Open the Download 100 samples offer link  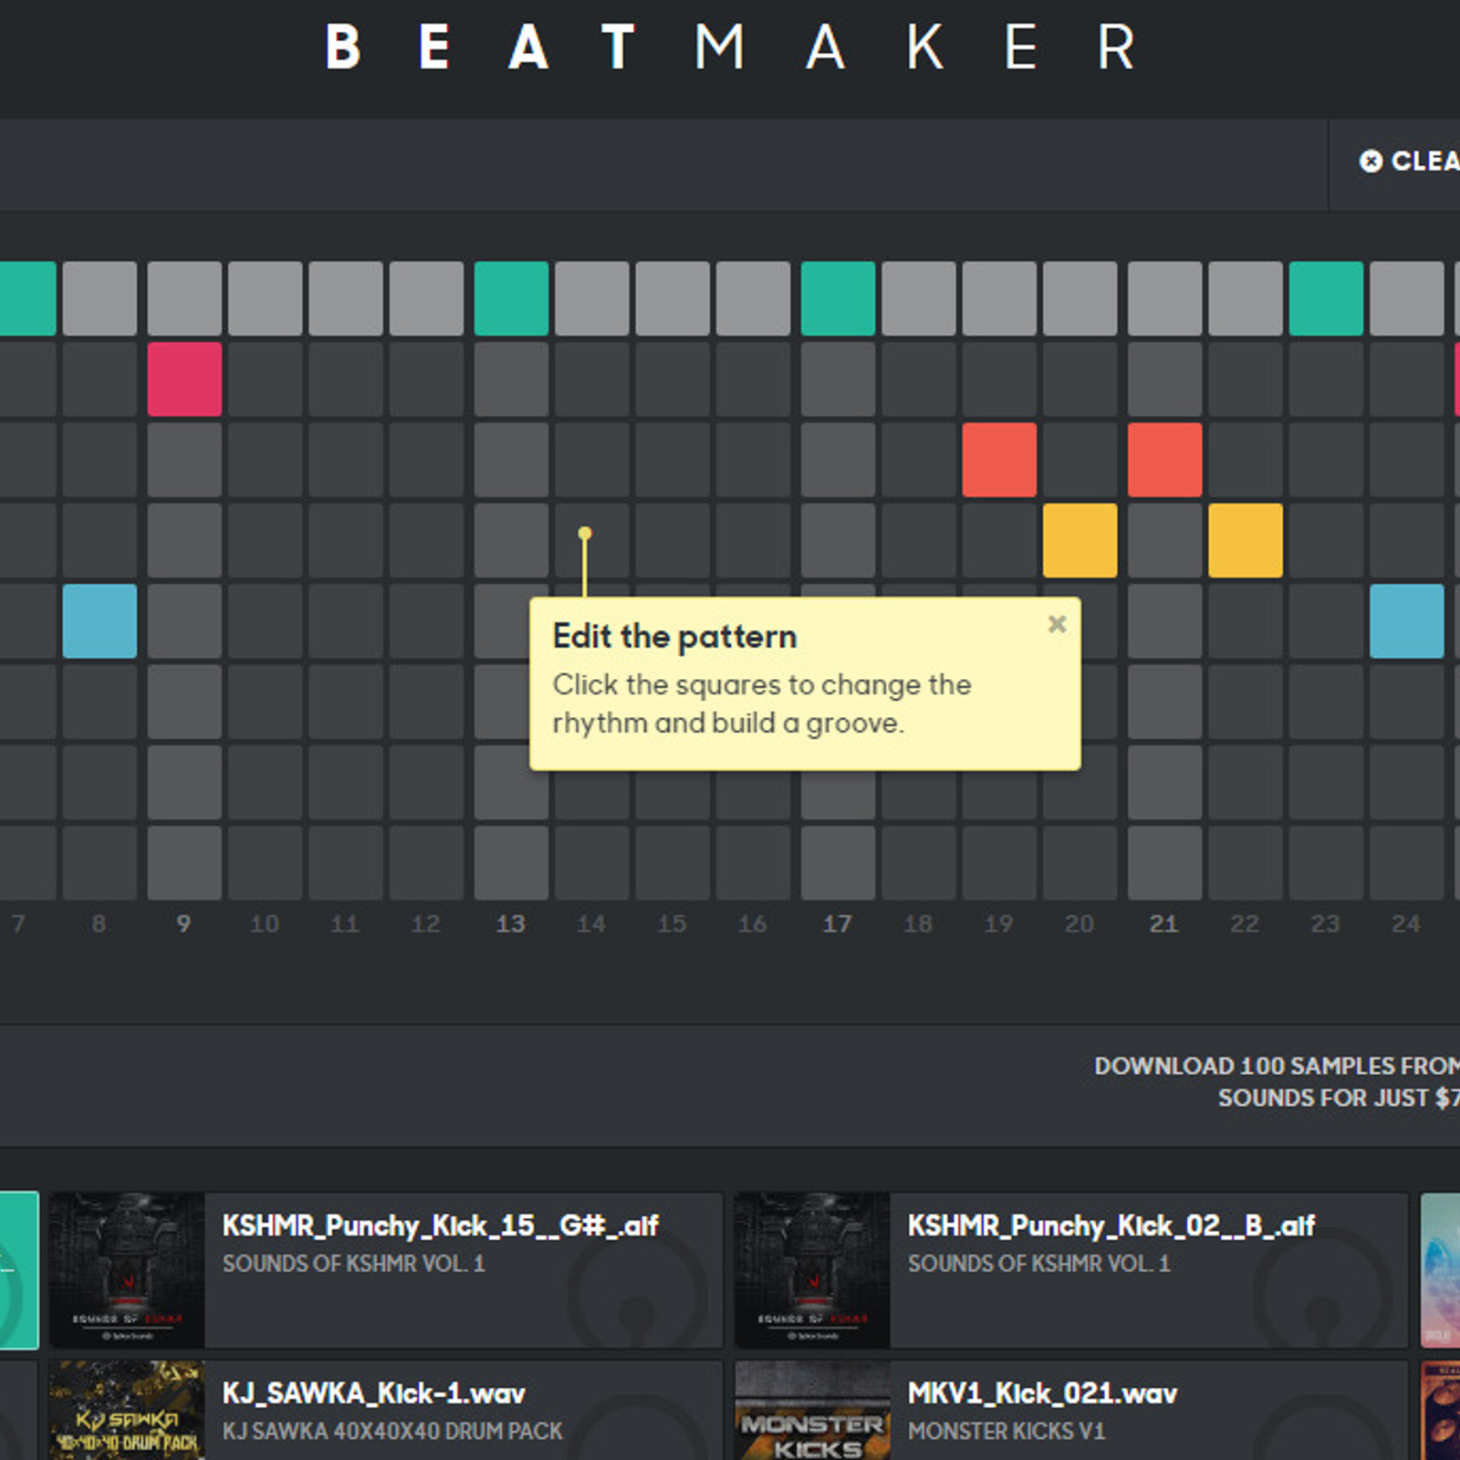pyautogui.click(x=1277, y=1081)
